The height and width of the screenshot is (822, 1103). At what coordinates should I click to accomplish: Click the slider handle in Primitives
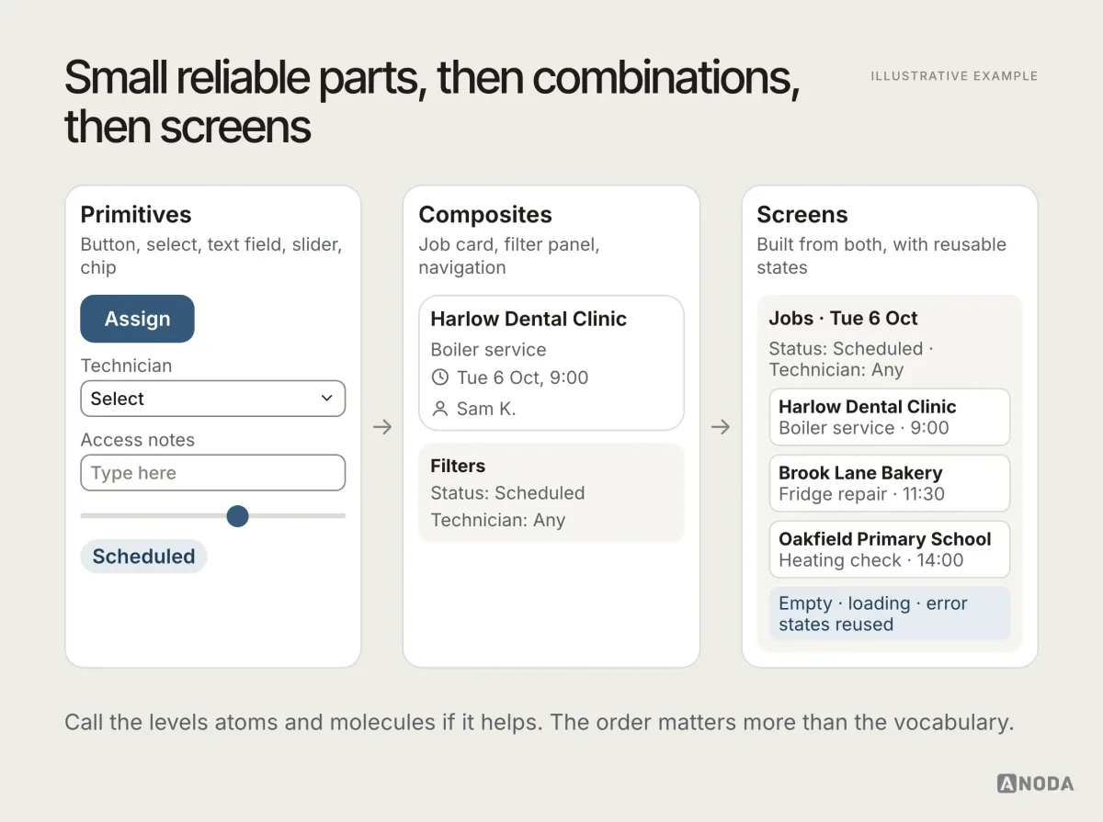tap(237, 516)
